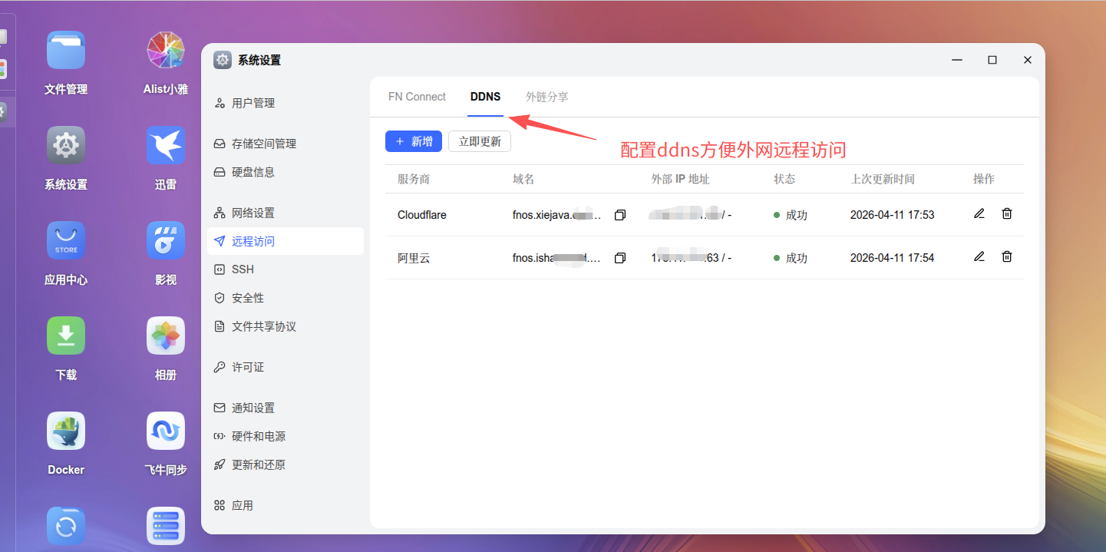The image size is (1106, 552).
Task: Select the DDNS tab
Action: pos(485,96)
